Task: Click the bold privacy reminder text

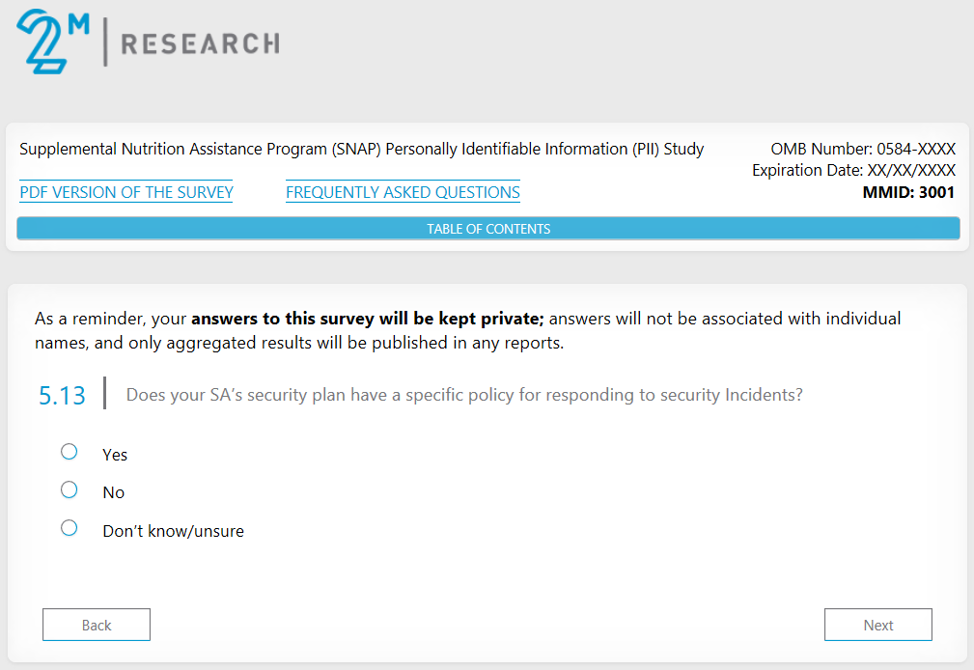Action: click(368, 319)
